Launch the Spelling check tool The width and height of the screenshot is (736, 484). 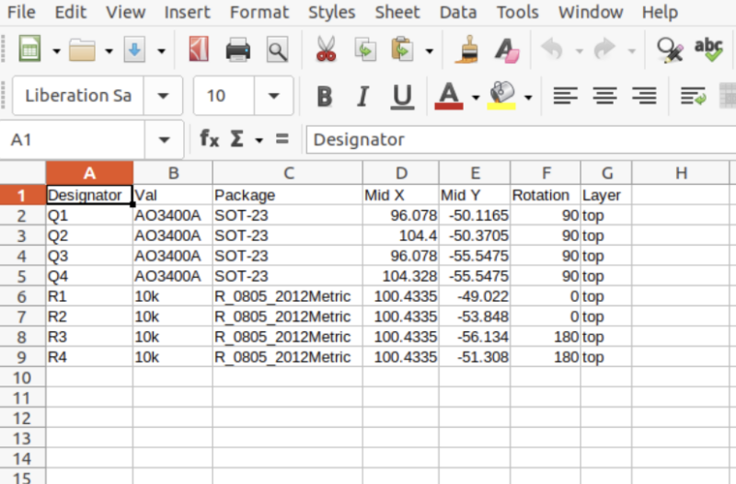[707, 50]
